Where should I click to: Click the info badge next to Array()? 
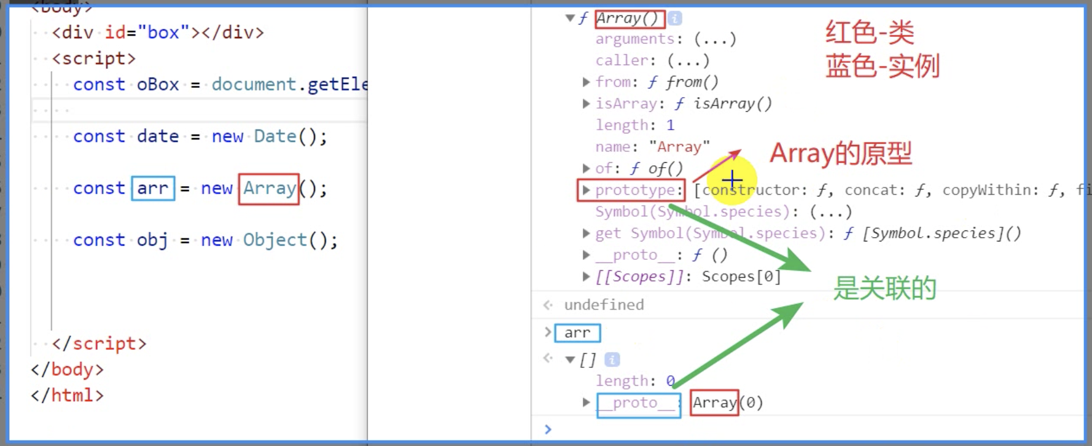(x=675, y=18)
